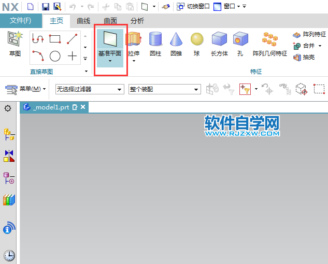This screenshot has width=328, height=264.
Task: Click the Paste clipboard icon
Action: pyautogui.click(x=130, y=7)
